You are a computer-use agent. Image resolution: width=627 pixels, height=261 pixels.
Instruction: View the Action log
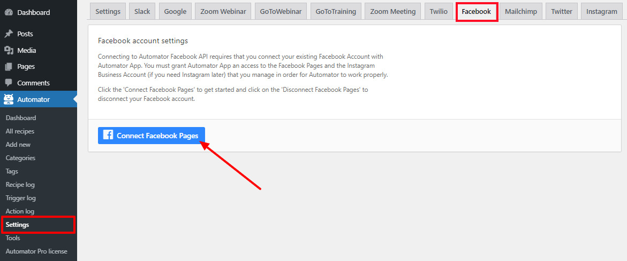(20, 211)
